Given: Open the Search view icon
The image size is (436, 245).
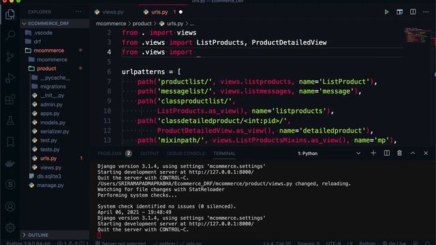Looking at the screenshot, I should pyautogui.click(x=10, y=35).
